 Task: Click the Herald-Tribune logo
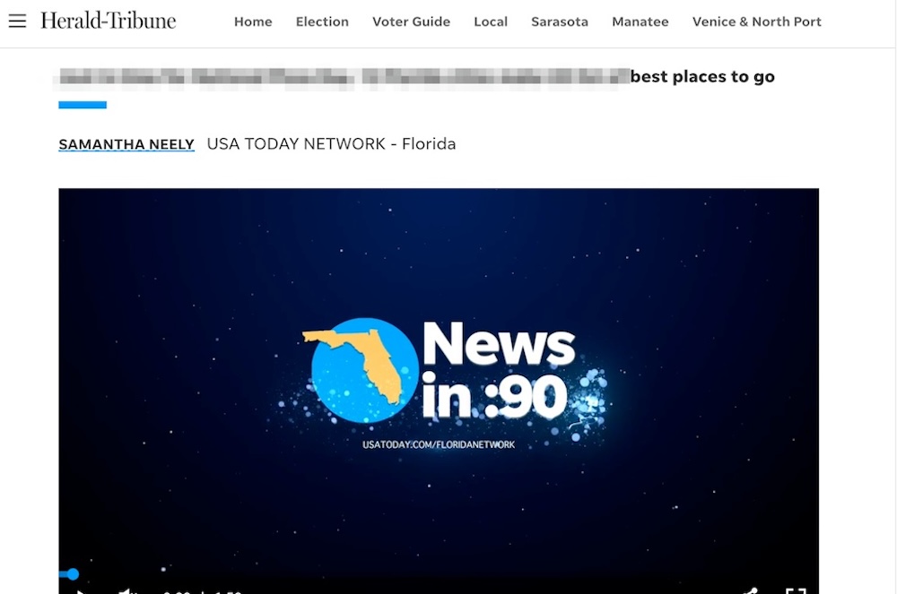point(108,22)
